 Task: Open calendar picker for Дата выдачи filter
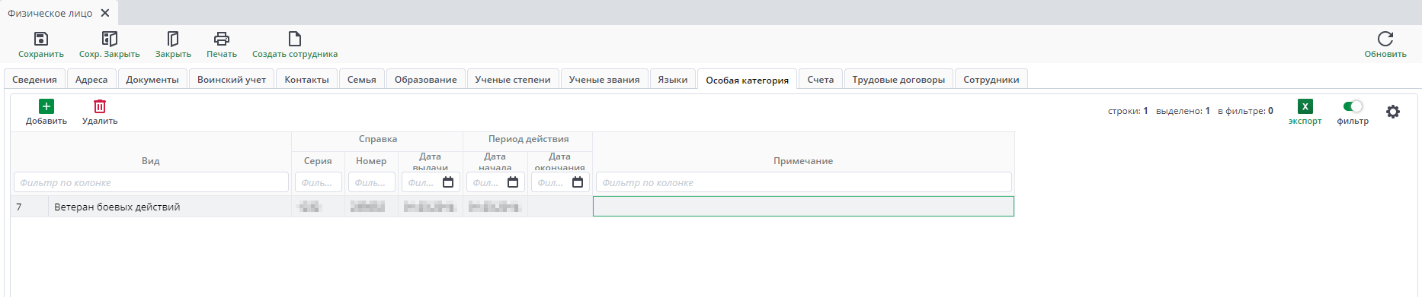point(448,182)
